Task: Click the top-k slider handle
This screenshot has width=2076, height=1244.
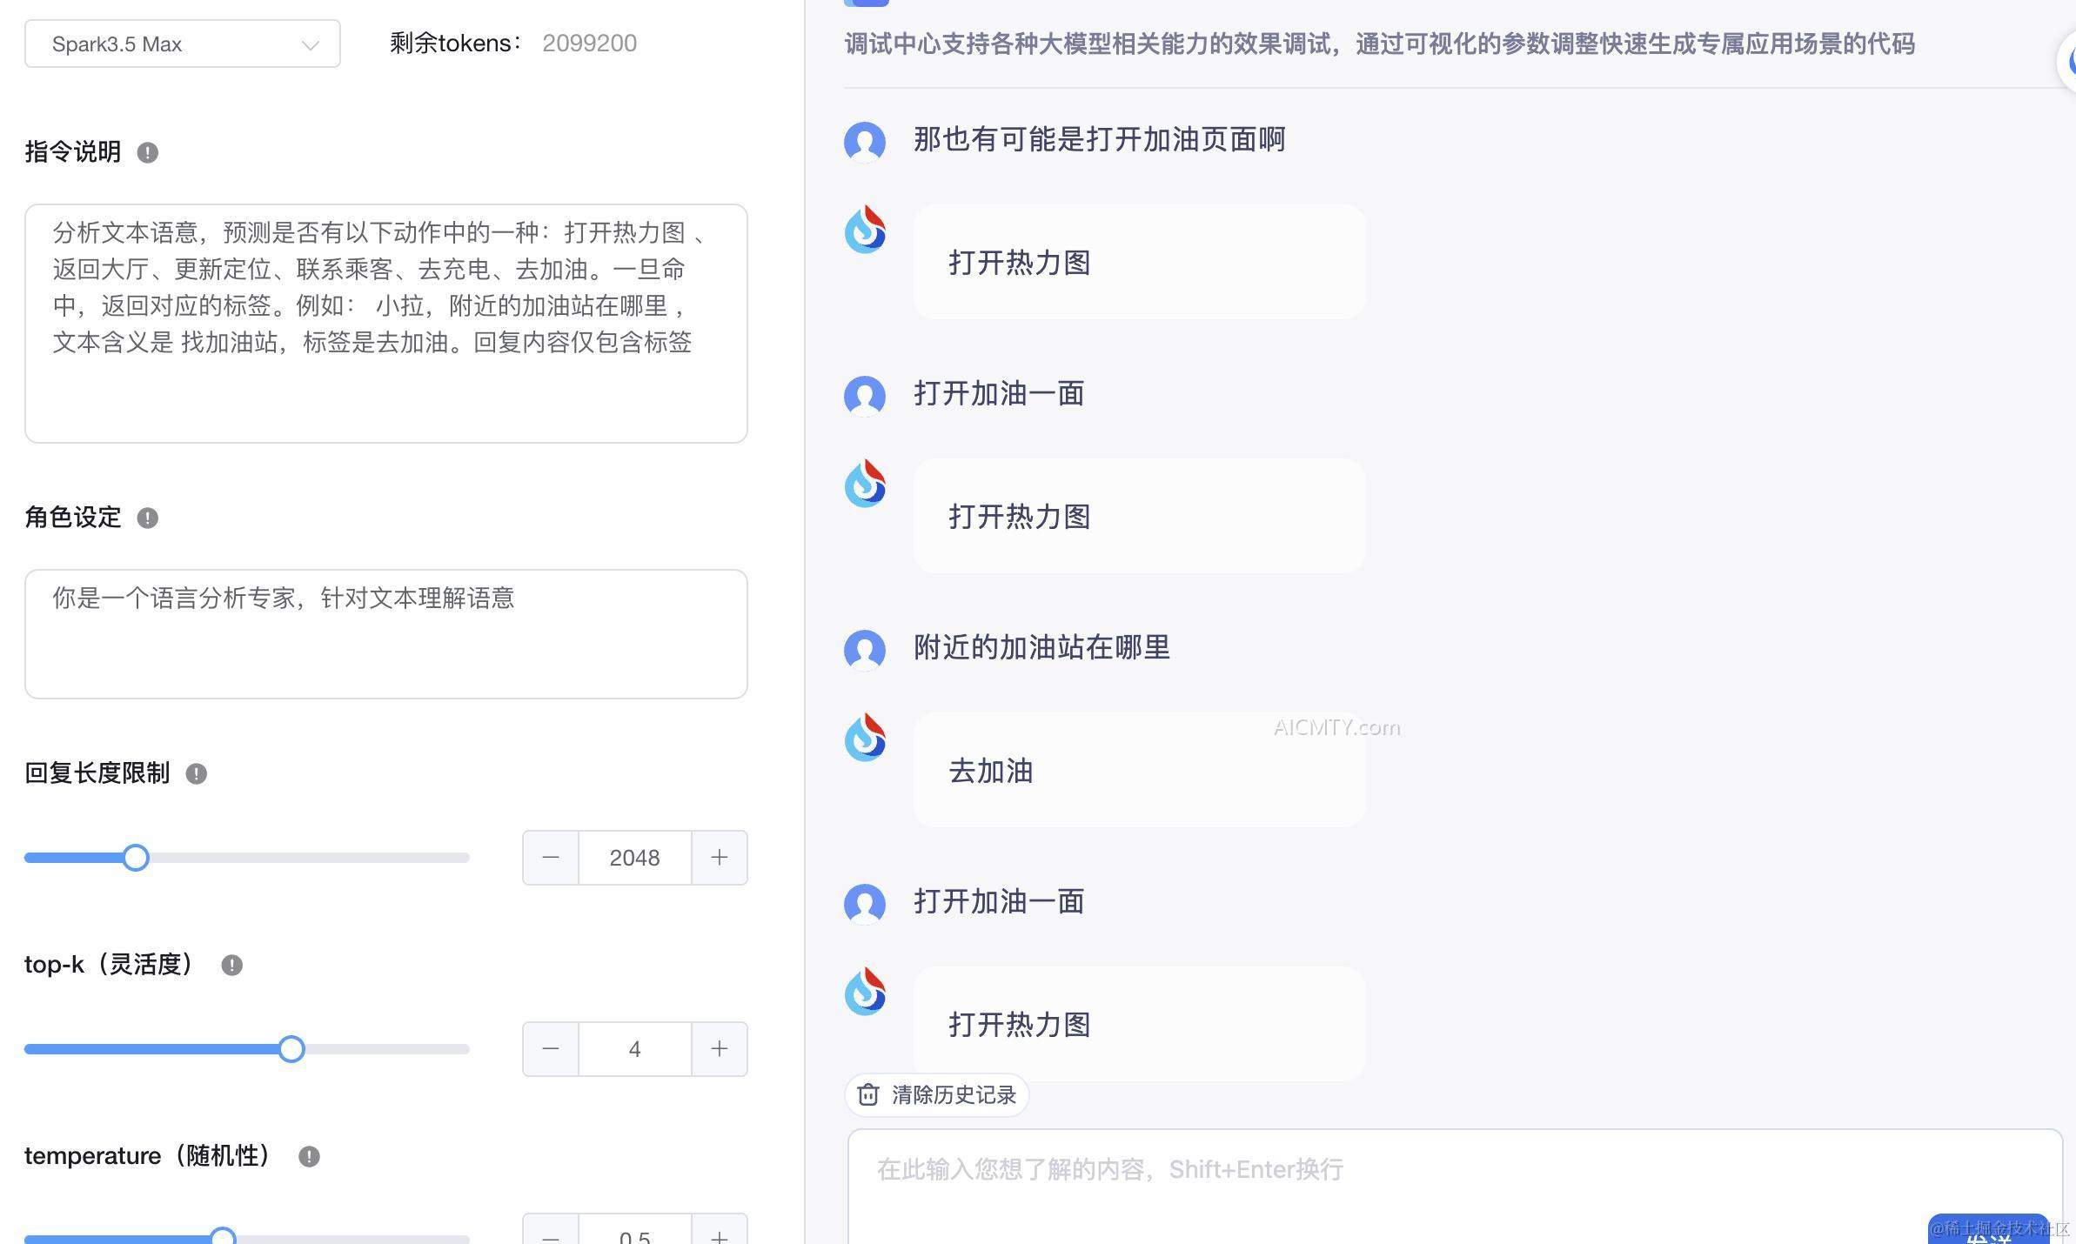Action: 291,1049
